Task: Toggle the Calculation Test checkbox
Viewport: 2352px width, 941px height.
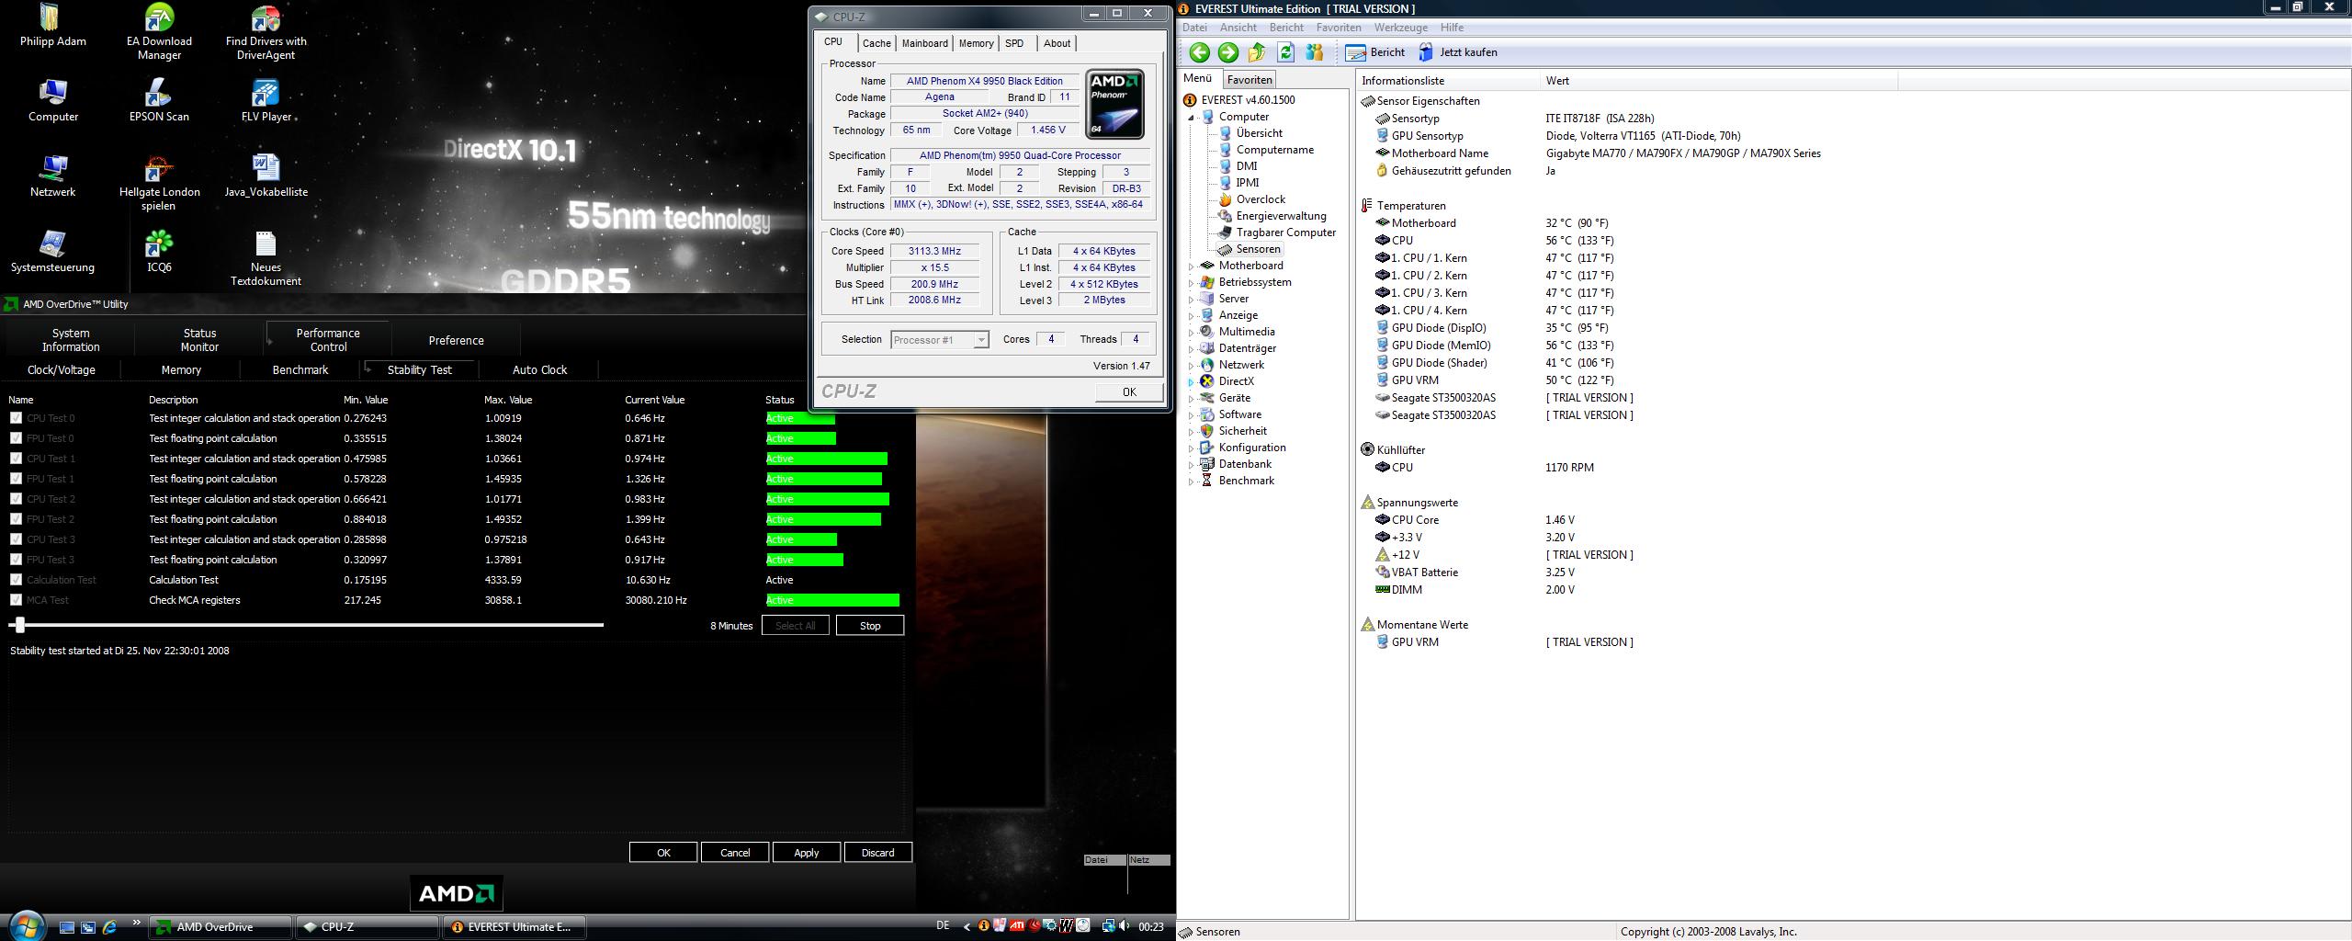Action: pyautogui.click(x=16, y=580)
